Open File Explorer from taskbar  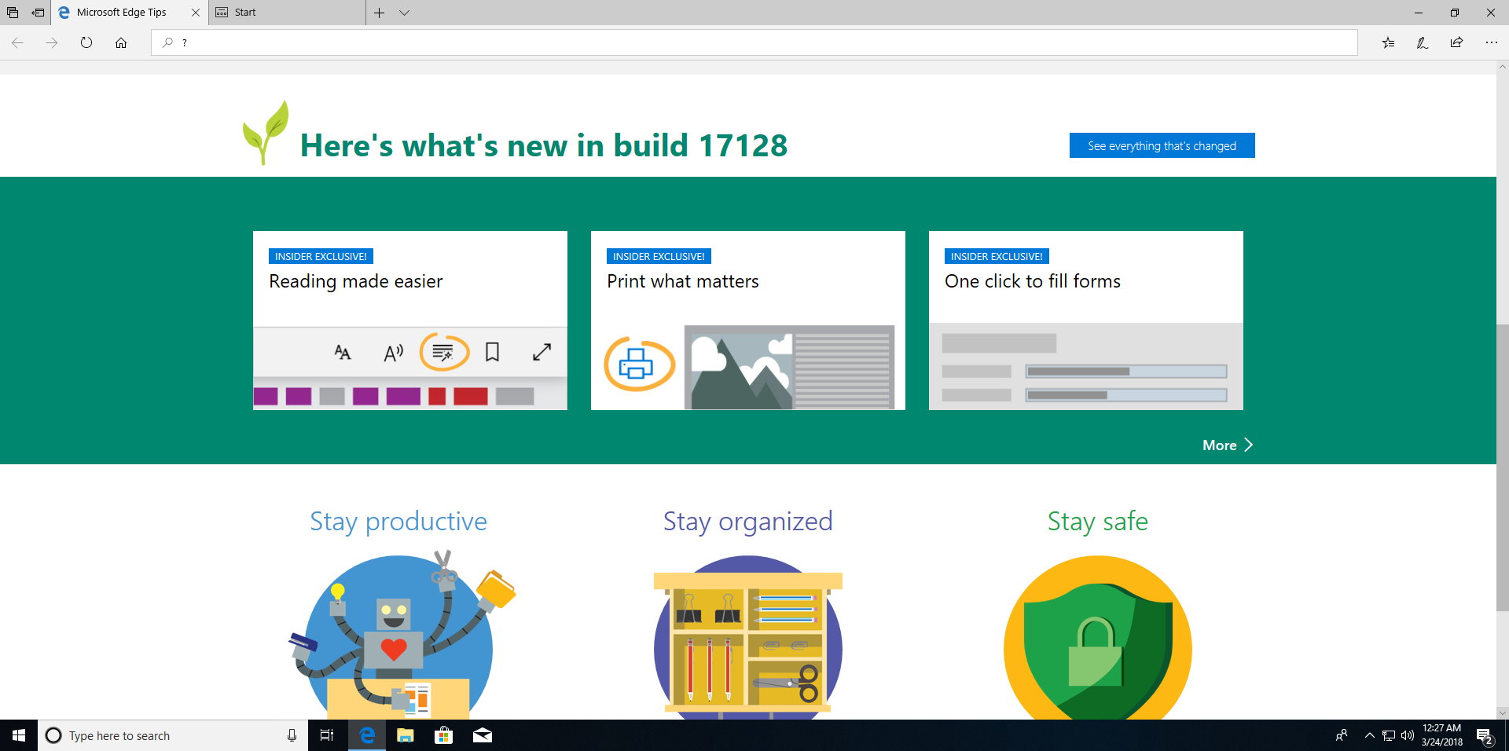click(x=405, y=735)
